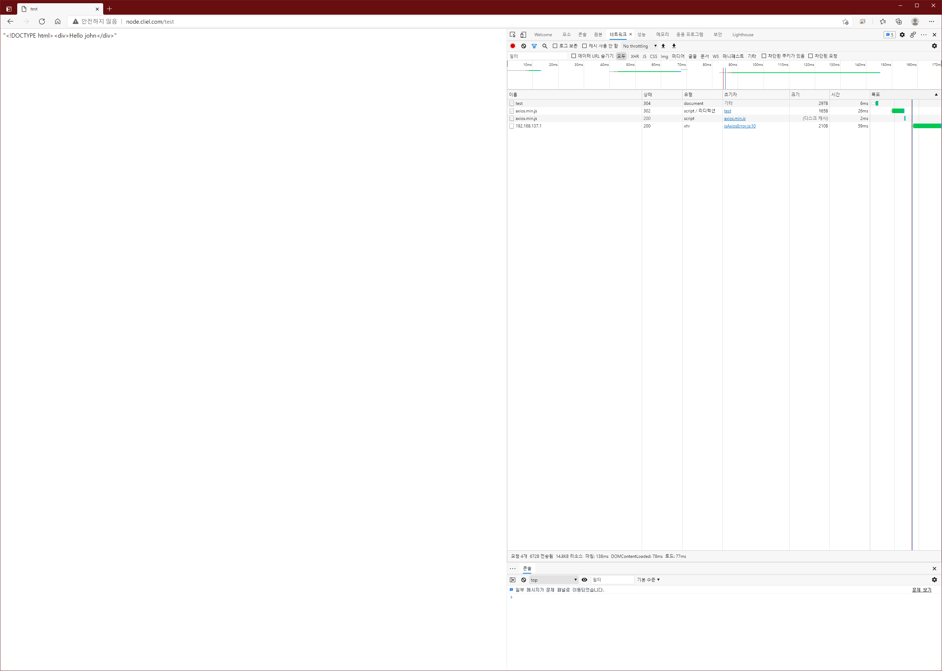This screenshot has width=942, height=671.
Task: Clear the network log
Action: tap(523, 46)
